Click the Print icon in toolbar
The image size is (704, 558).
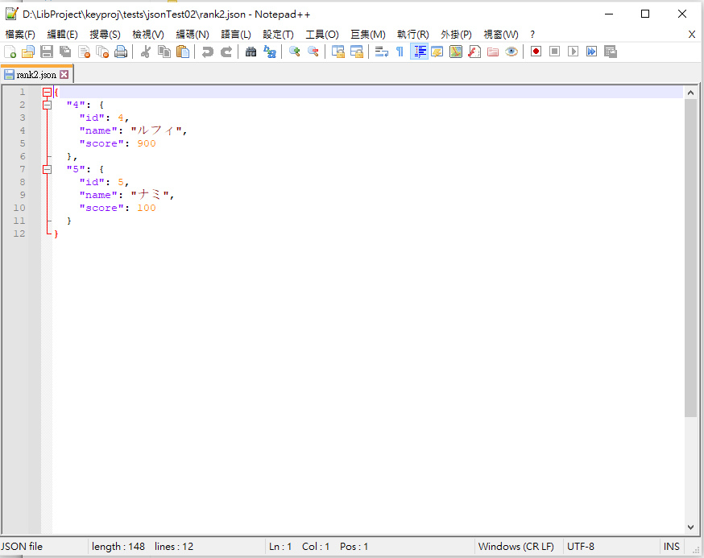121,52
